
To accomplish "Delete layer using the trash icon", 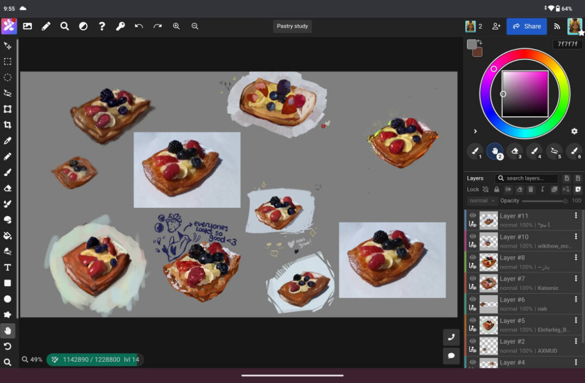I will [x=531, y=189].
